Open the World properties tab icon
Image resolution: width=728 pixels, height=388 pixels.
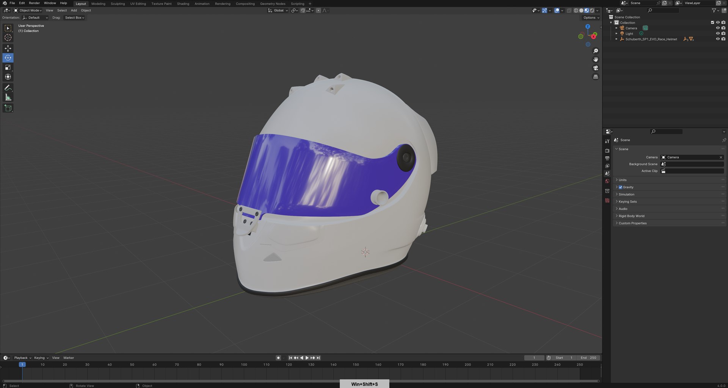(x=607, y=181)
